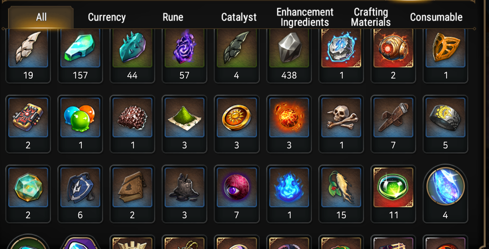Select the three colored slime balls

pyautogui.click(x=80, y=124)
